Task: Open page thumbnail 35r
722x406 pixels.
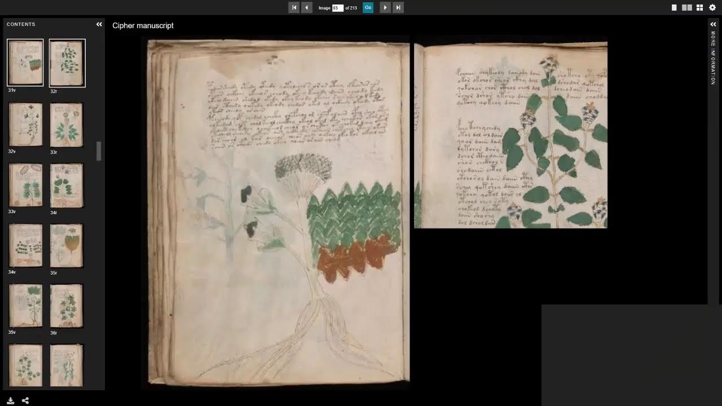Action: [x=67, y=246]
